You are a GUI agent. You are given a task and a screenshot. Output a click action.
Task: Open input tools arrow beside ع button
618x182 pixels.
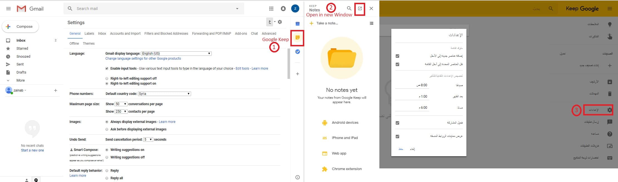[275, 22]
